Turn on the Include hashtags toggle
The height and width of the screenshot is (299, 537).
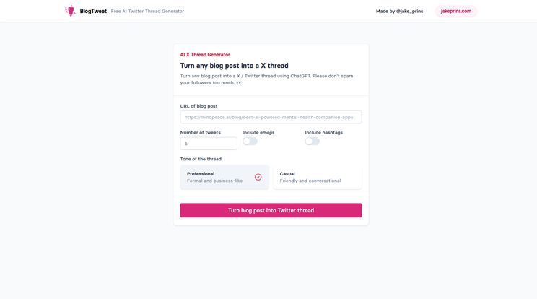312,141
